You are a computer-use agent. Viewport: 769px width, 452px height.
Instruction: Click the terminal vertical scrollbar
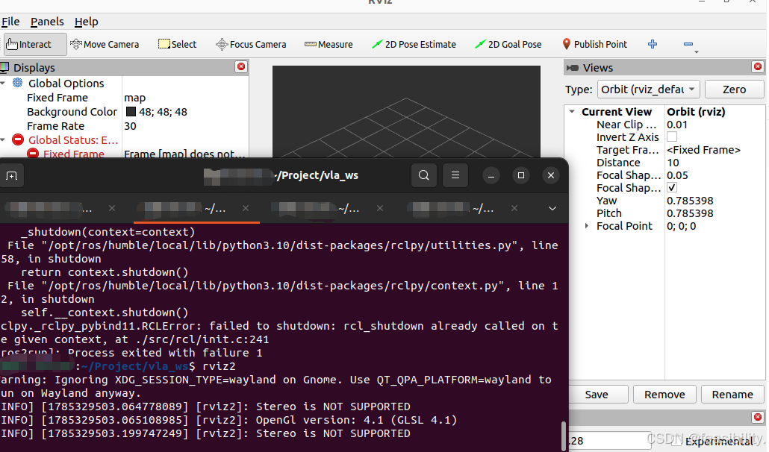coord(564,435)
